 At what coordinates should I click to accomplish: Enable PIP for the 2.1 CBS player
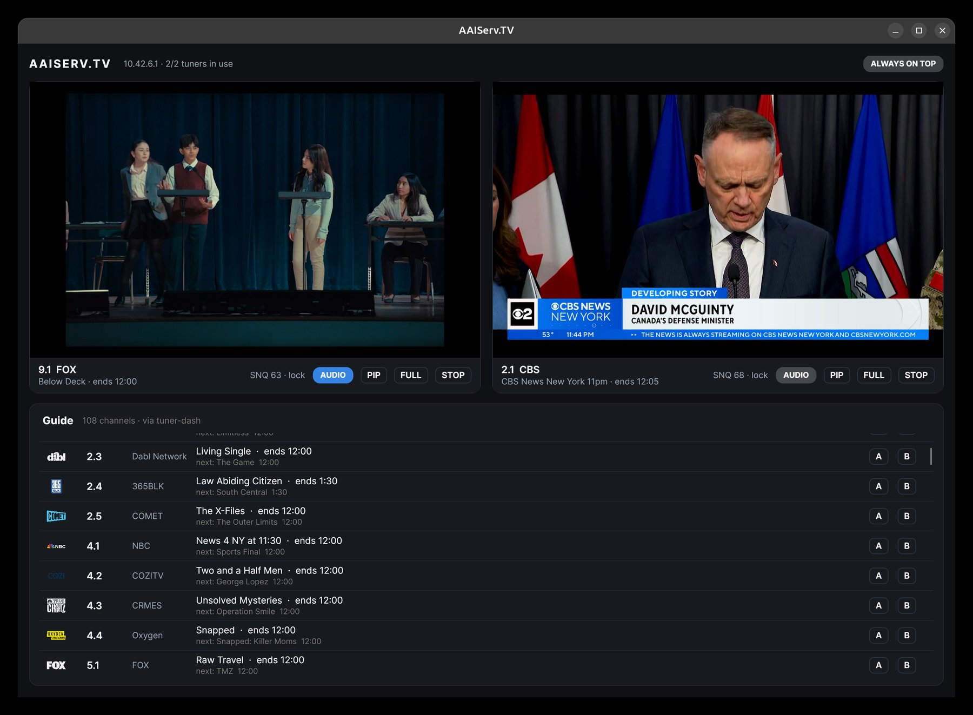(x=837, y=375)
